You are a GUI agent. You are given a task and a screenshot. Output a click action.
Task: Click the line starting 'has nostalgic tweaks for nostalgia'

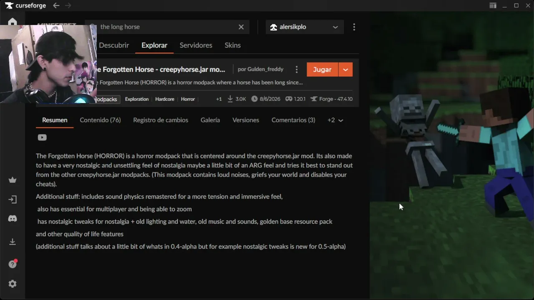(185, 222)
